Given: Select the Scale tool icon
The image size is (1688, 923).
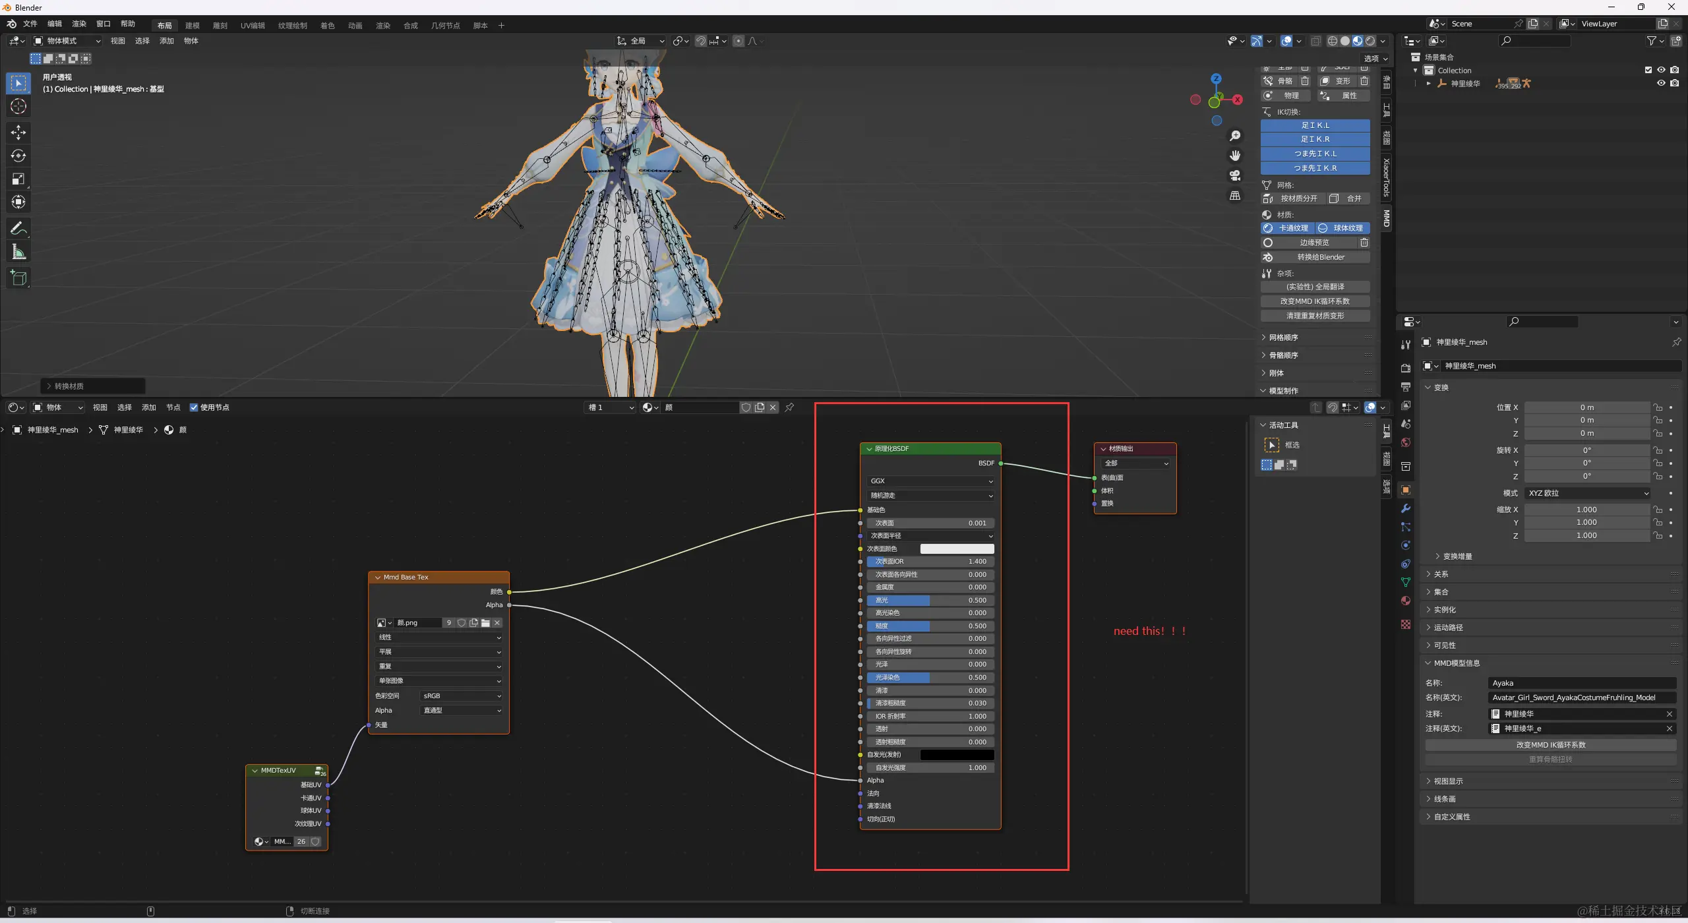Looking at the screenshot, I should (x=18, y=179).
